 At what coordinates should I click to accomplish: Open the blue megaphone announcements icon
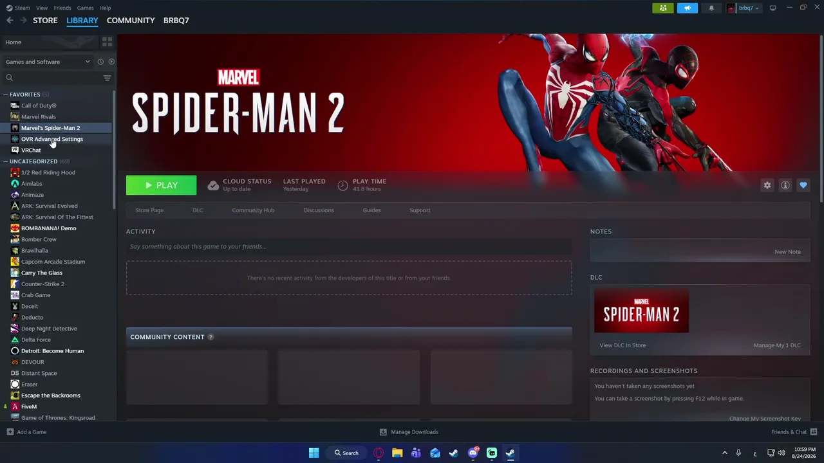687,8
